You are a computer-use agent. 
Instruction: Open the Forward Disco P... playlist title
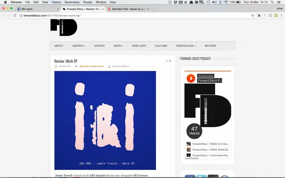pyautogui.click(x=210, y=81)
